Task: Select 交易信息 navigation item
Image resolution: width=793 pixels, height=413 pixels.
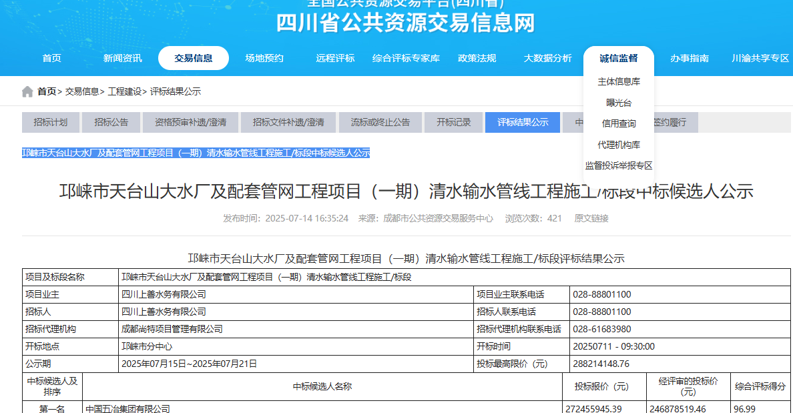Action: coord(193,58)
